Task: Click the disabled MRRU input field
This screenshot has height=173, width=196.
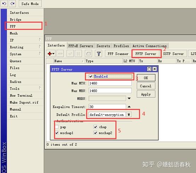Action: 107,99
